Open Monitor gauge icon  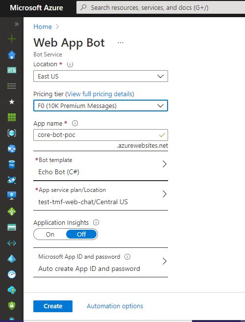pos(12,274)
